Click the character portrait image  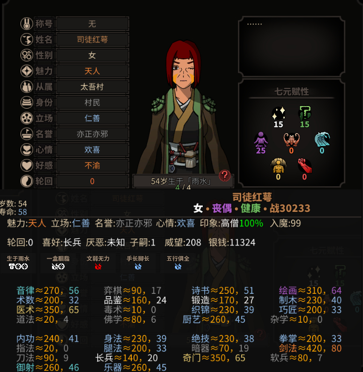(183, 107)
